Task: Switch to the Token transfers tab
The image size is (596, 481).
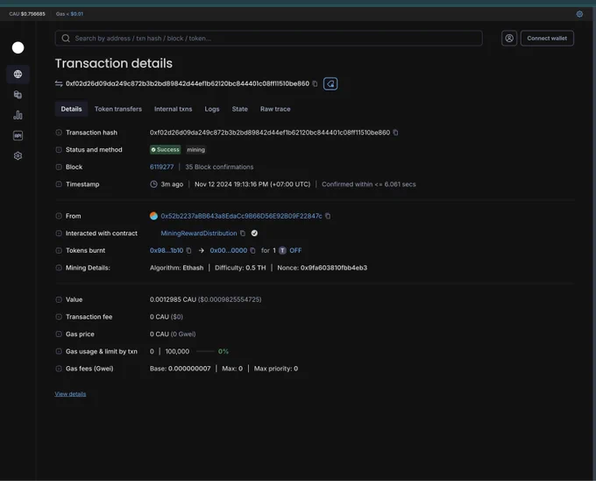Action: click(118, 109)
